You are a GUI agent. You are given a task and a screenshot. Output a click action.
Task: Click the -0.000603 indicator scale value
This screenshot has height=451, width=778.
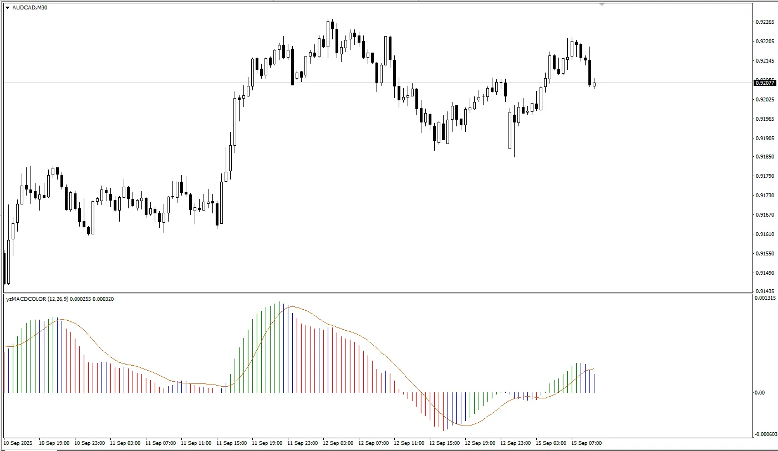point(765,434)
